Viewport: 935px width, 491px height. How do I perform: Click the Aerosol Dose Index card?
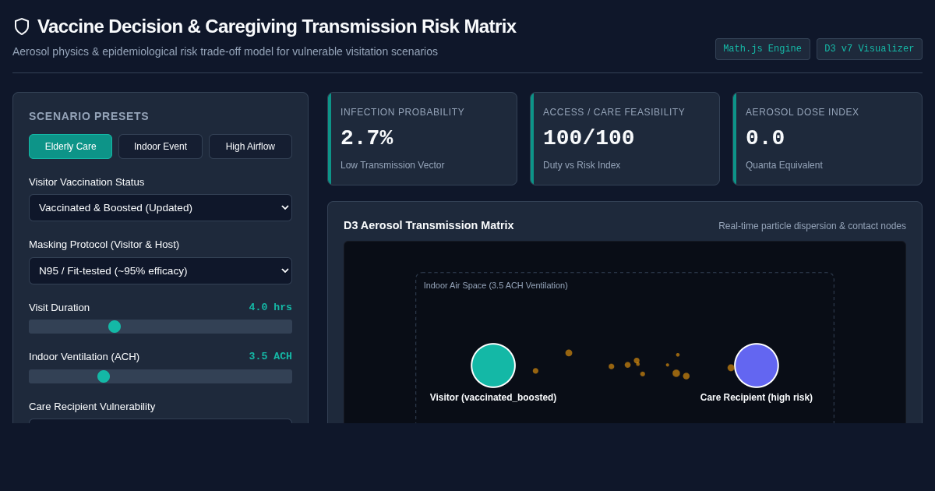(827, 139)
